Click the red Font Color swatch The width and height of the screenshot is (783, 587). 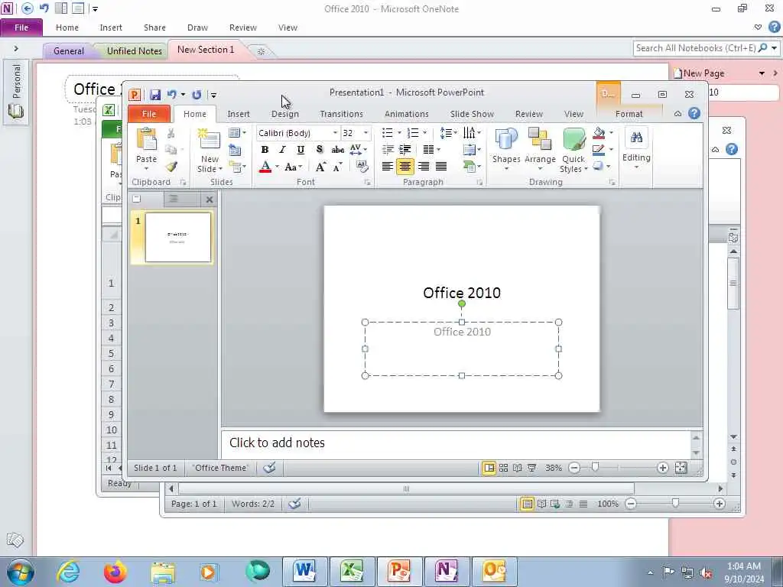265,167
